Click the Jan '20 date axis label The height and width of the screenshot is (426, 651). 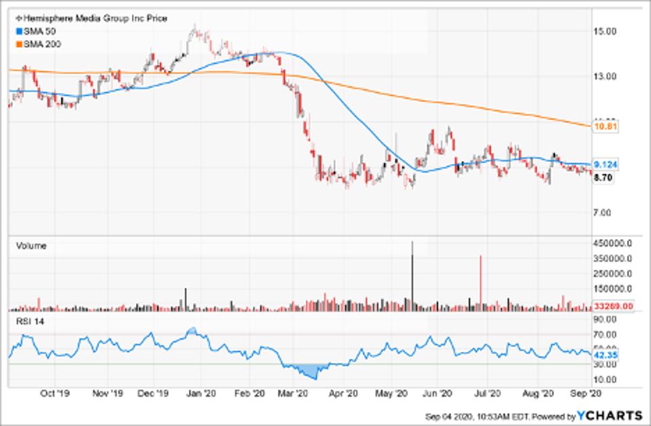(x=201, y=393)
